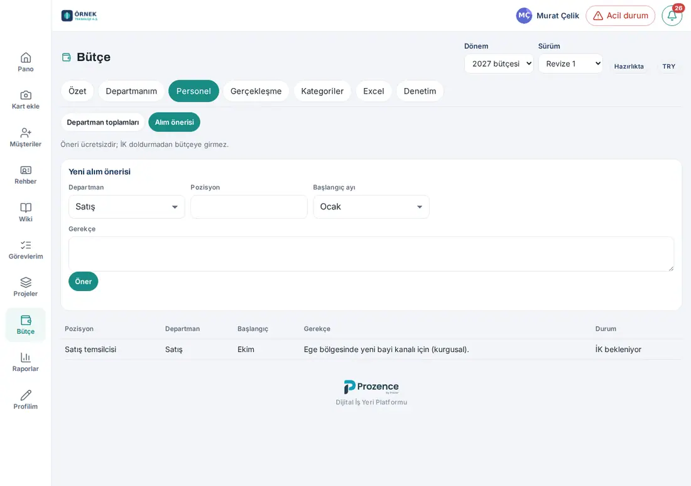Image resolution: width=691 pixels, height=486 pixels.
Task: Open the Kategoriler tab
Action: point(322,91)
